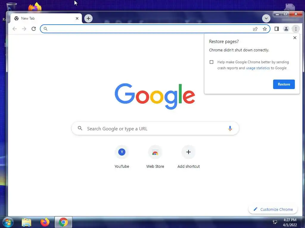Open the YouTube shortcut
305x228 pixels.
pos(122,157)
